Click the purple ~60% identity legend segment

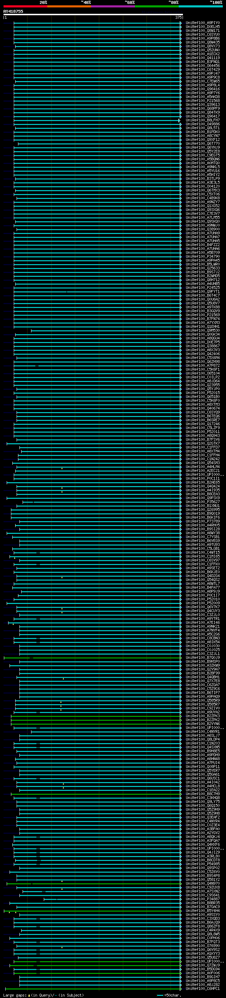(x=113, y=6)
